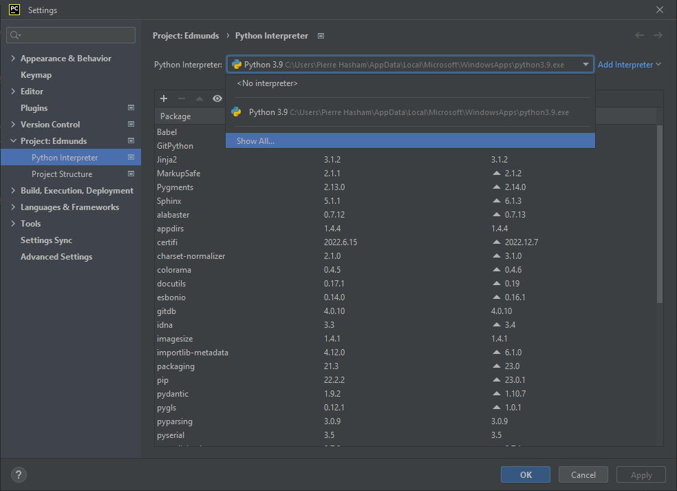Click Python Interpreter dropdown arrow

tap(585, 65)
